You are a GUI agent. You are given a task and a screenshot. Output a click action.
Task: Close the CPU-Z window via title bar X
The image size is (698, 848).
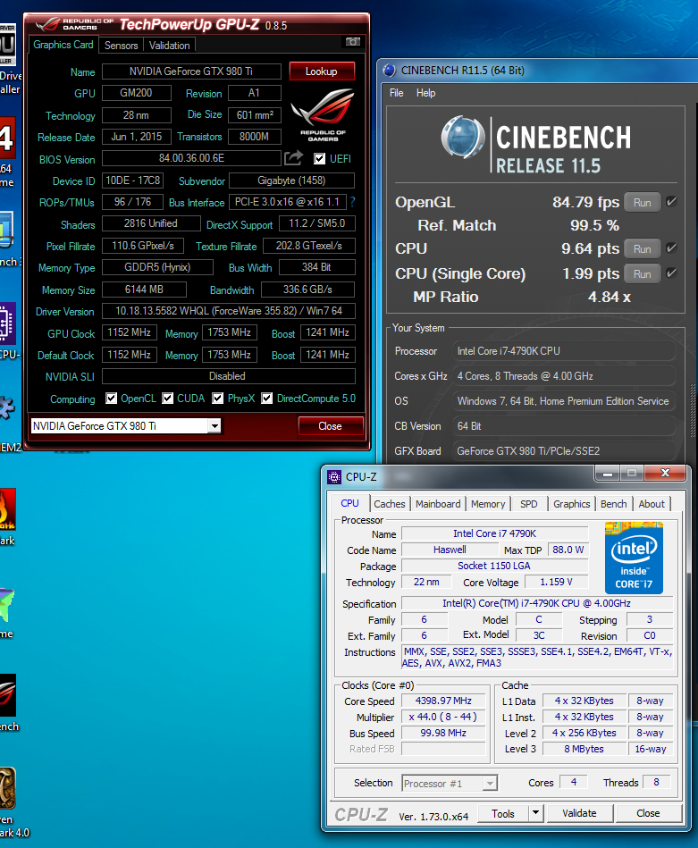[665, 474]
